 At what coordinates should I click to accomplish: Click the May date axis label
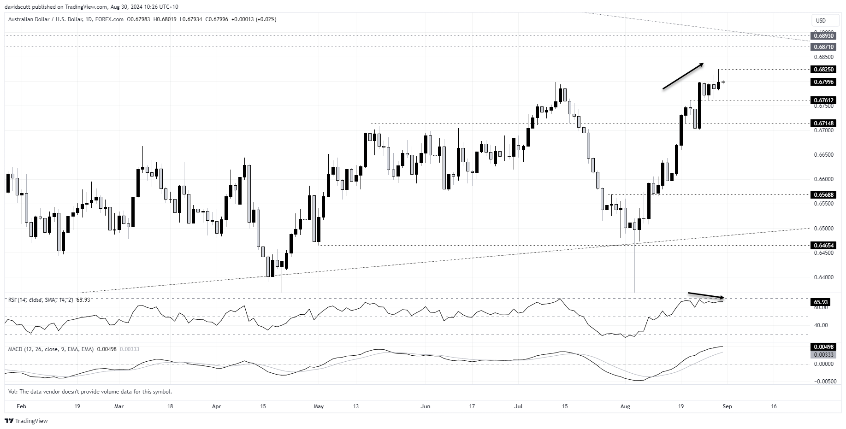[x=319, y=406]
